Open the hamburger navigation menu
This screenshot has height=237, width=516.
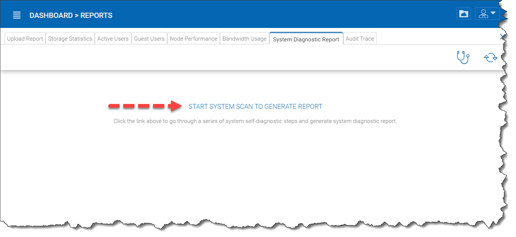(x=16, y=15)
